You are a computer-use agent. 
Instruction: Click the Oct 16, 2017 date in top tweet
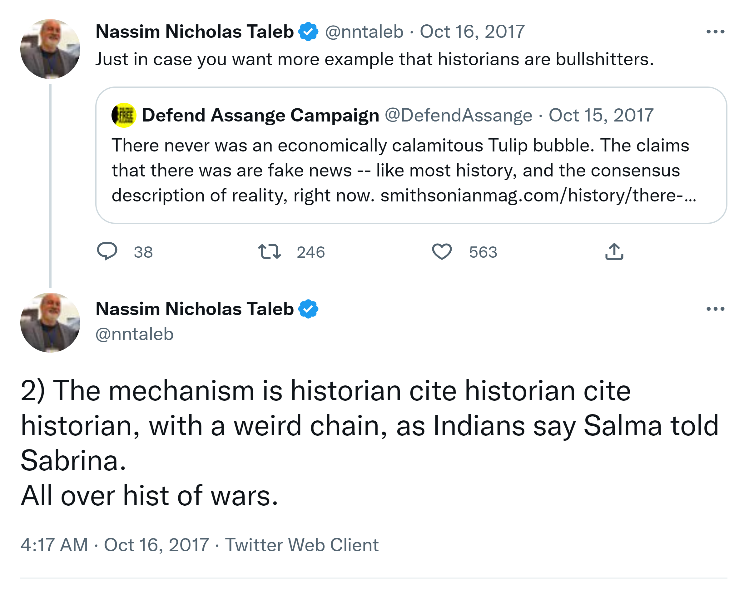(472, 32)
